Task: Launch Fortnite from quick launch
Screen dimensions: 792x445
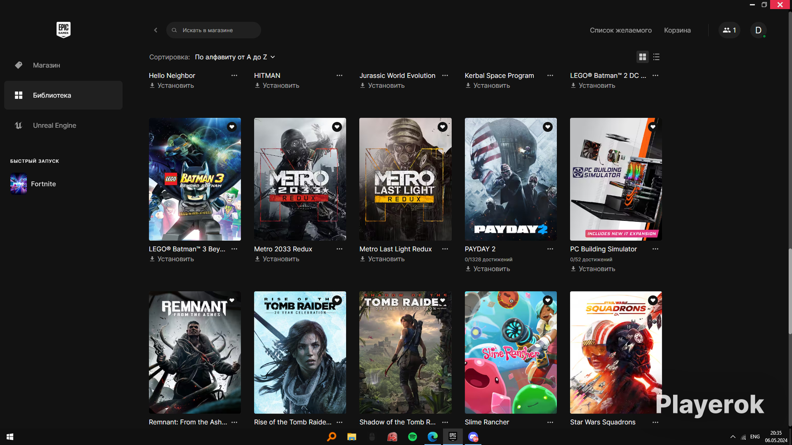Action: coord(33,184)
